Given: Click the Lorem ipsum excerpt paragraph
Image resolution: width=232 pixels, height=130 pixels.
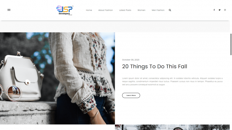Looking at the screenshot, I should (x=172, y=82).
